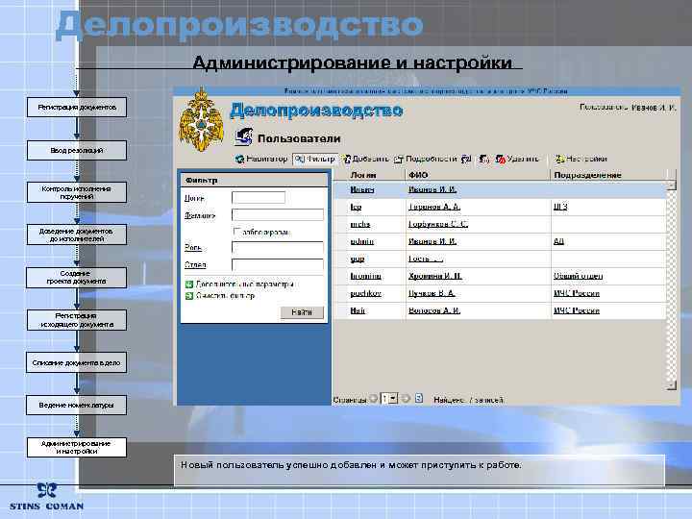Viewport: 692px width, 519px height.
Task: Click the Фамилия input field in the filter
Action: 278,215
